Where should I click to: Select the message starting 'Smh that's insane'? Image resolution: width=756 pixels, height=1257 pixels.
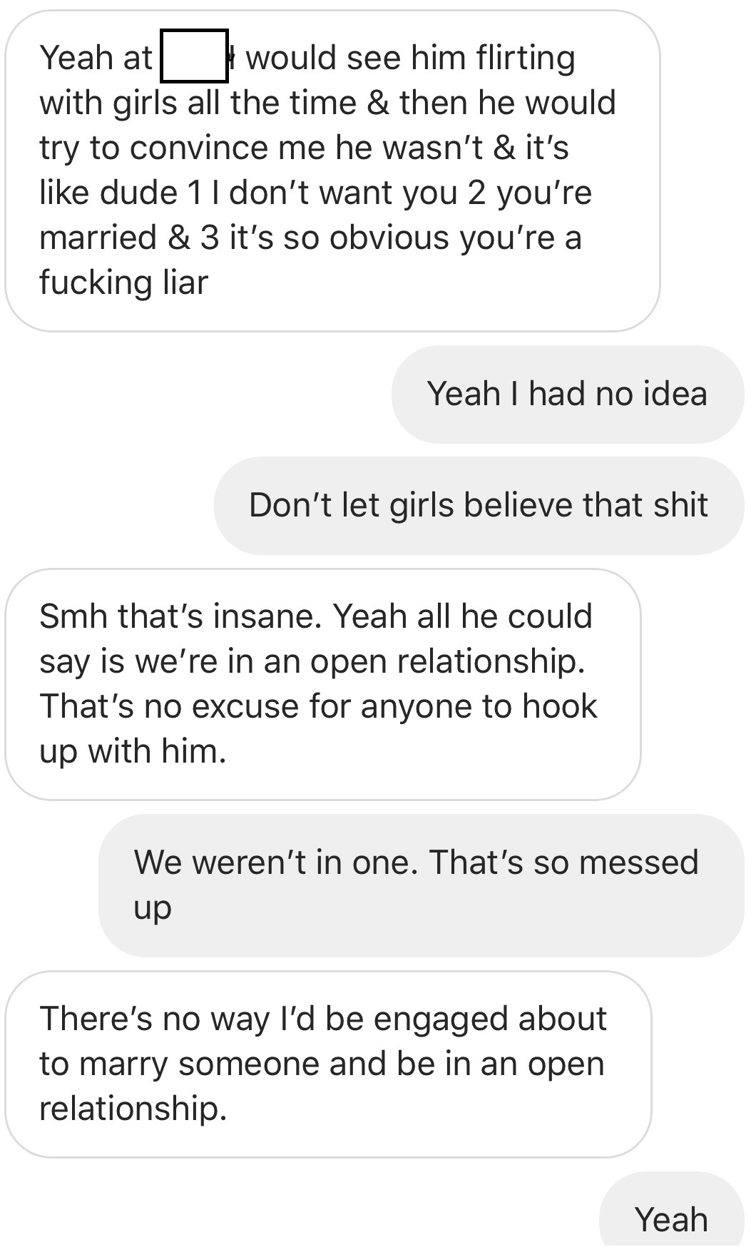tap(323, 684)
